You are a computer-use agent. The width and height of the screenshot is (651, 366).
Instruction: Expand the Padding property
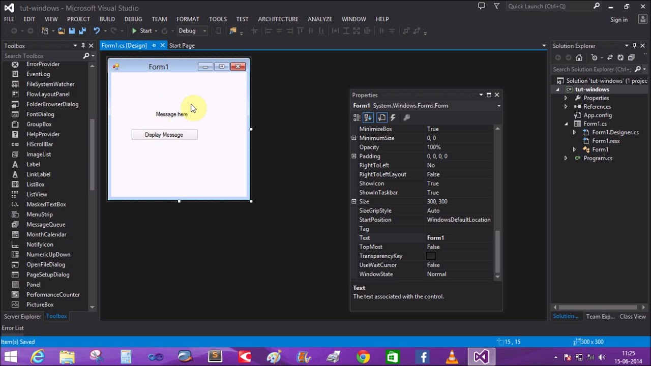coord(354,156)
